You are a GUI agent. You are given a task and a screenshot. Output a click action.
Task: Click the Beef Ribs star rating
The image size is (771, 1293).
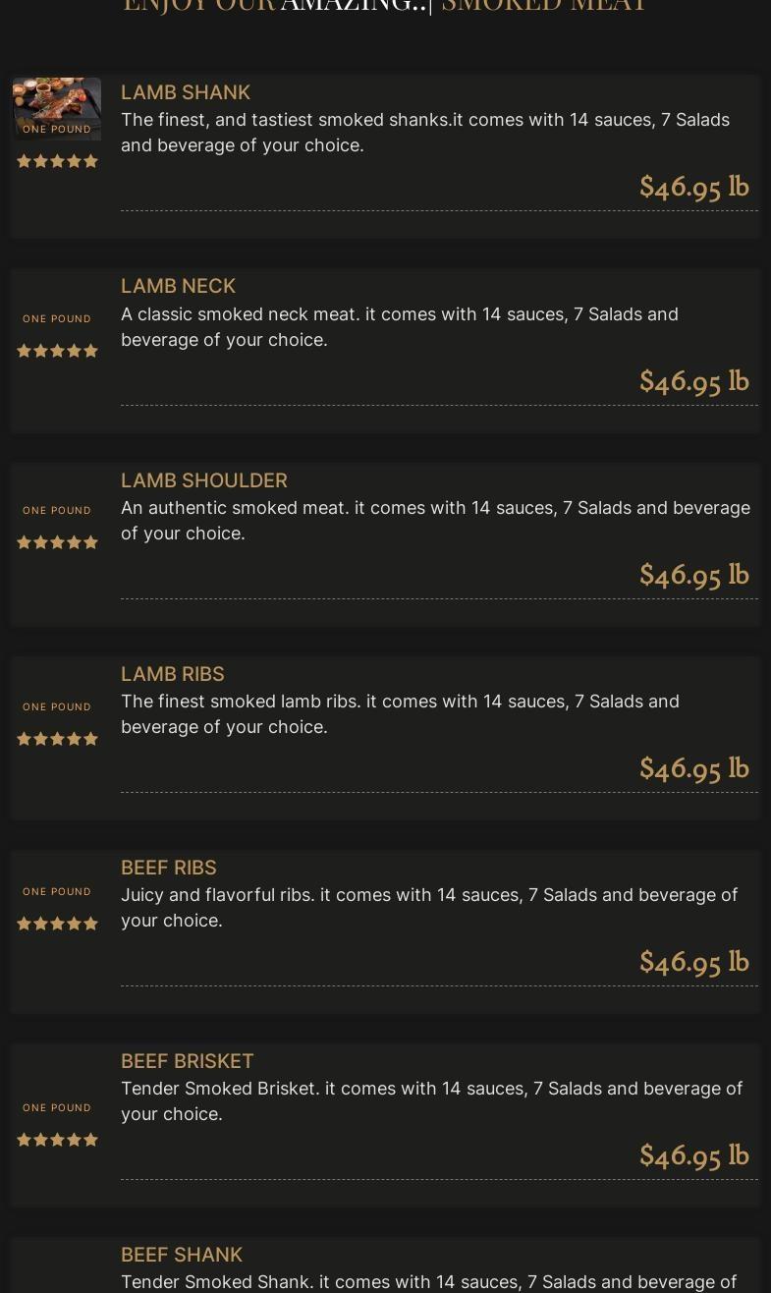point(57,925)
